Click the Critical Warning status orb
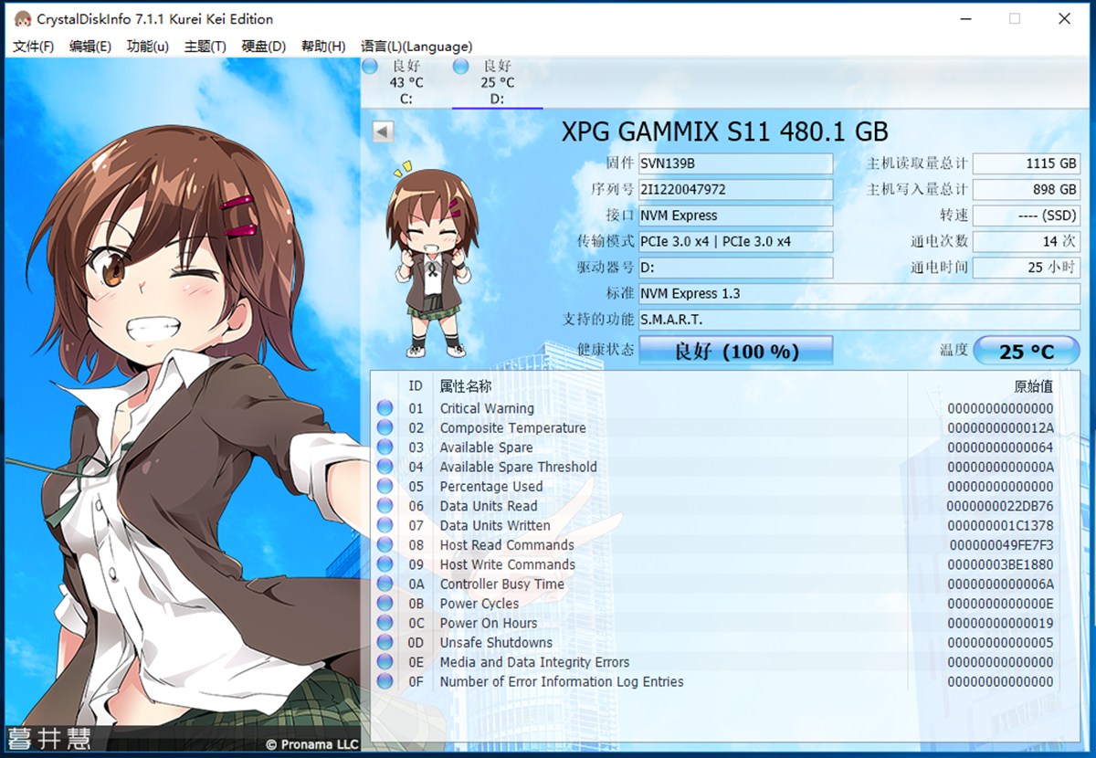1096x758 pixels. 385,408
